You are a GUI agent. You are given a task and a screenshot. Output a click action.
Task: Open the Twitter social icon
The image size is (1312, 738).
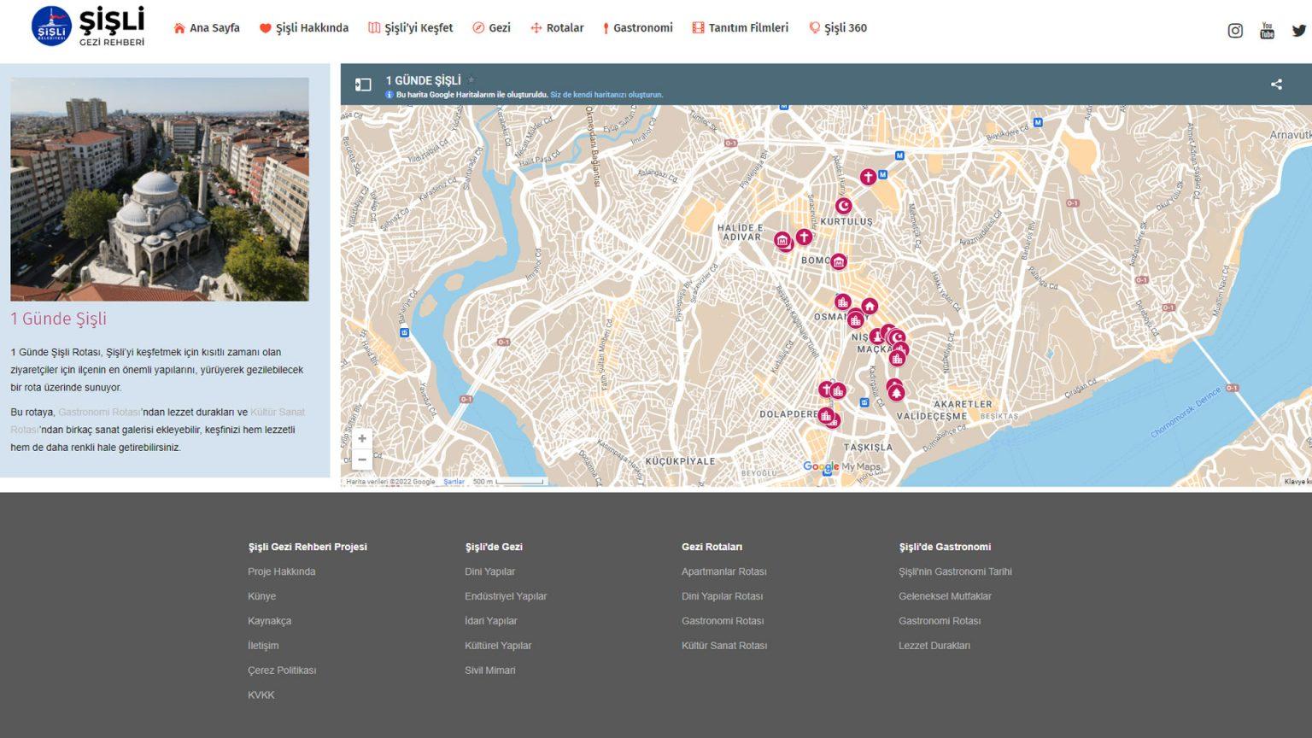click(x=1298, y=31)
